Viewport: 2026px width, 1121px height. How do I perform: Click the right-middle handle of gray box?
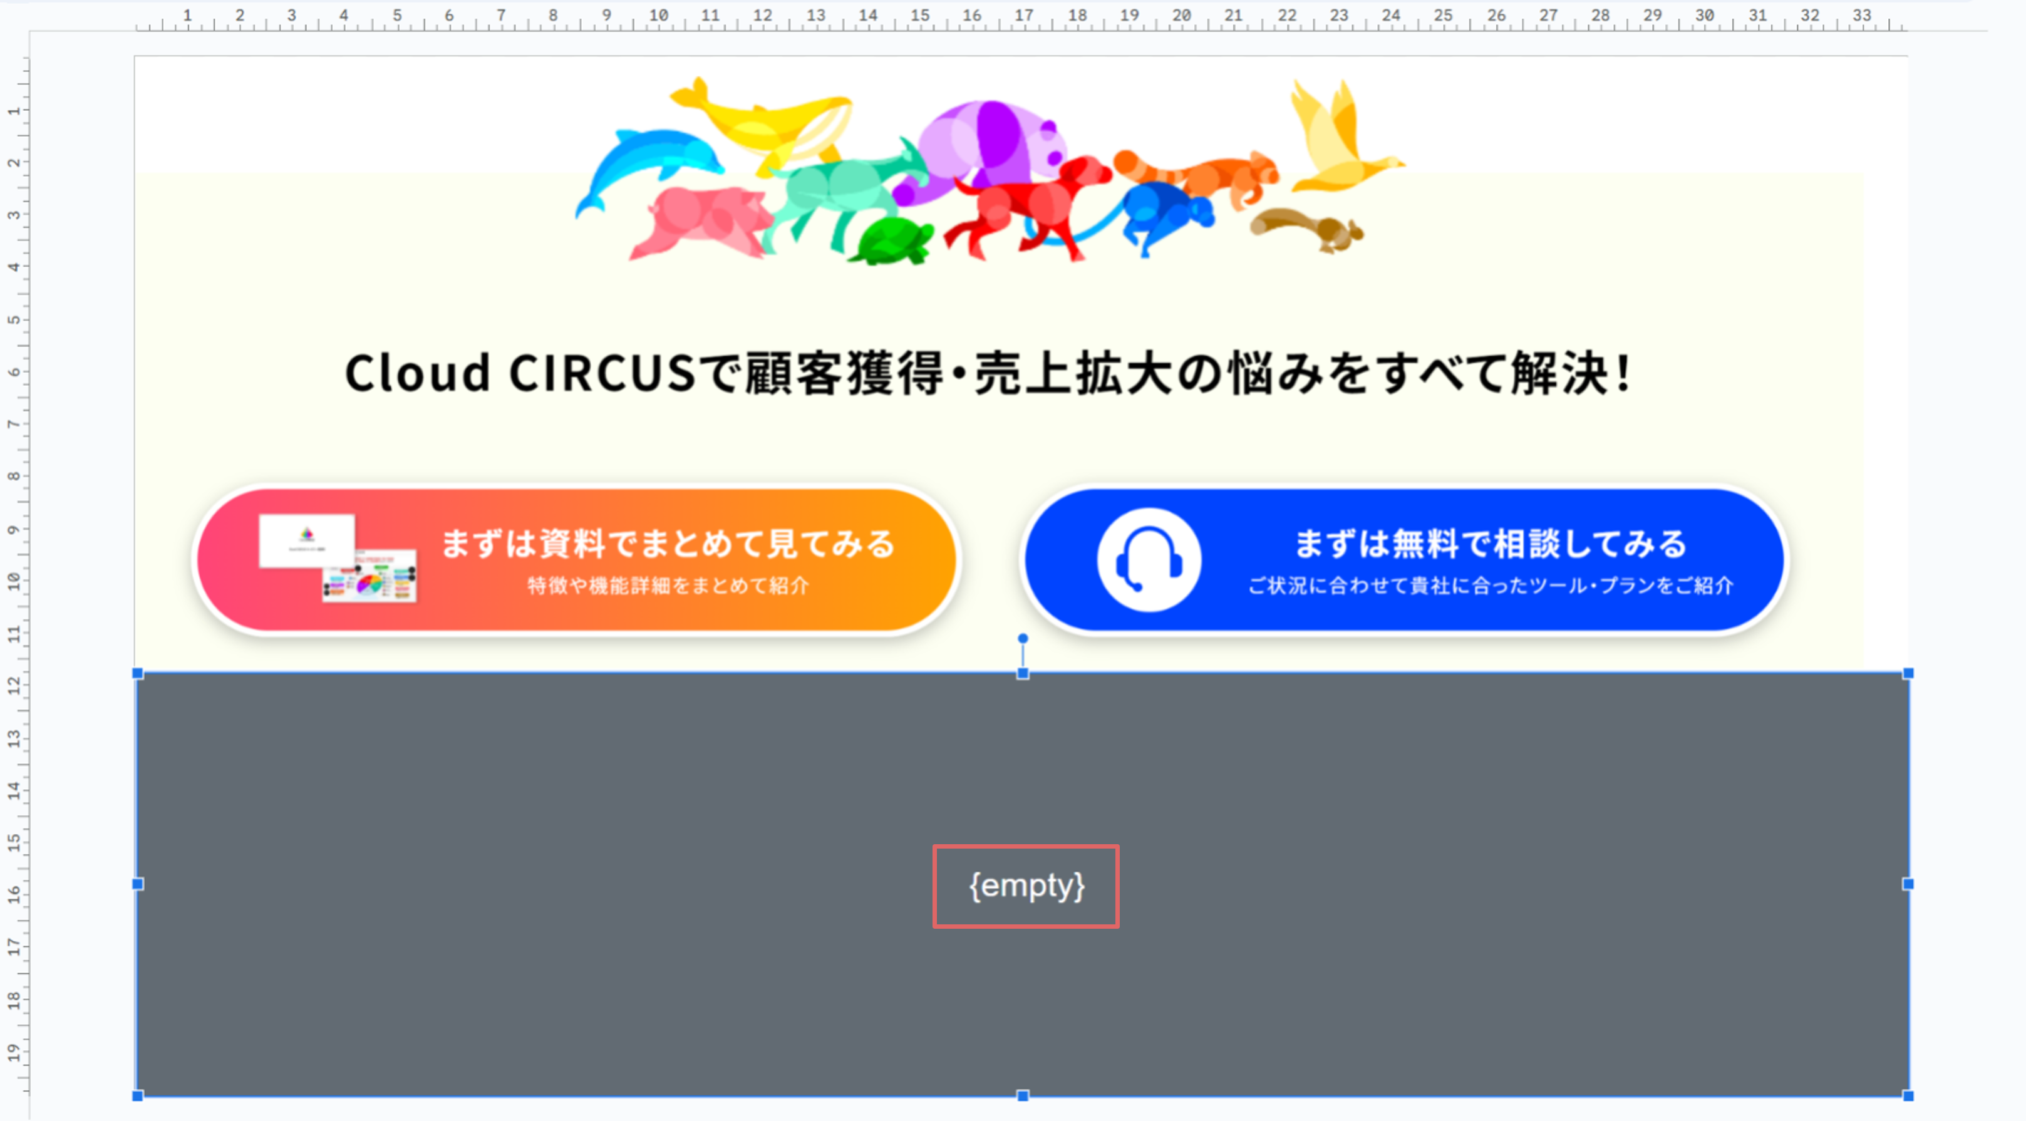pos(1908,884)
